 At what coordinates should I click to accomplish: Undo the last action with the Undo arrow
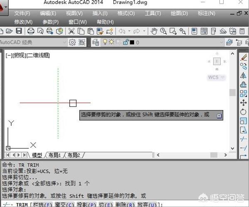coord(122,31)
